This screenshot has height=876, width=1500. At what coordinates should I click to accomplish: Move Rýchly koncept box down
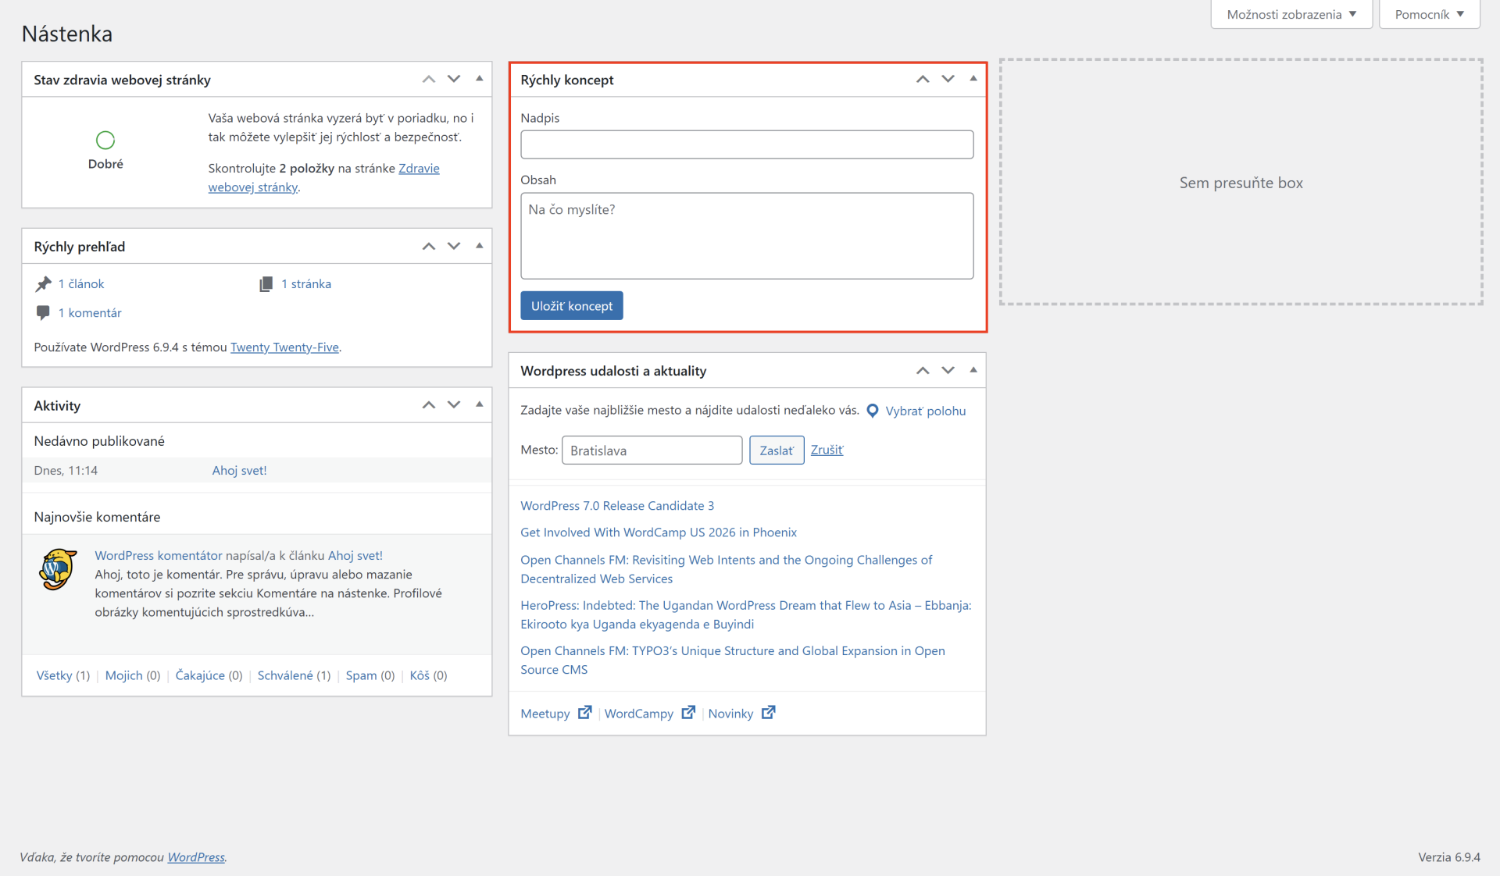pyautogui.click(x=948, y=79)
